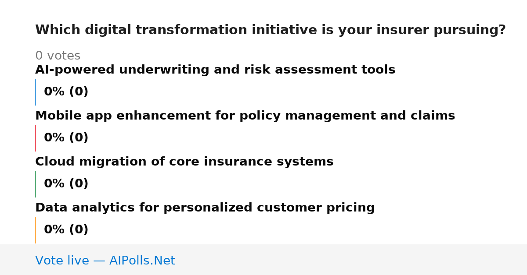Open the Vote live — AIPolls.Net link
Image resolution: width=527 pixels, height=275 pixels.
point(105,261)
